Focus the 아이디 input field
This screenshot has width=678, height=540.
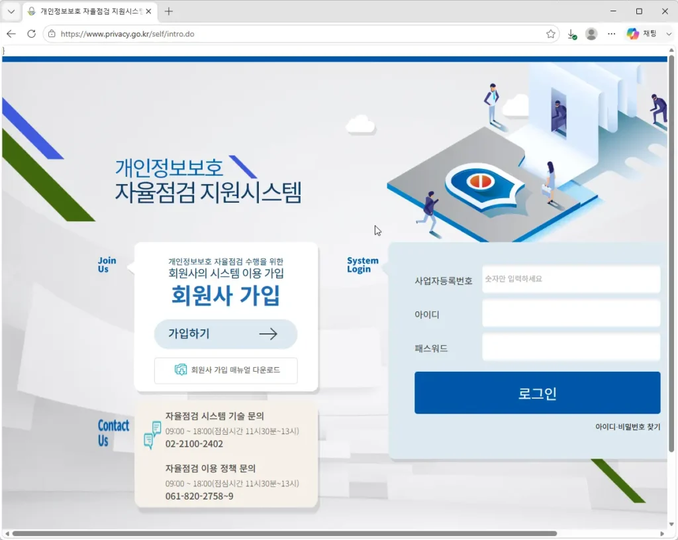pos(571,313)
